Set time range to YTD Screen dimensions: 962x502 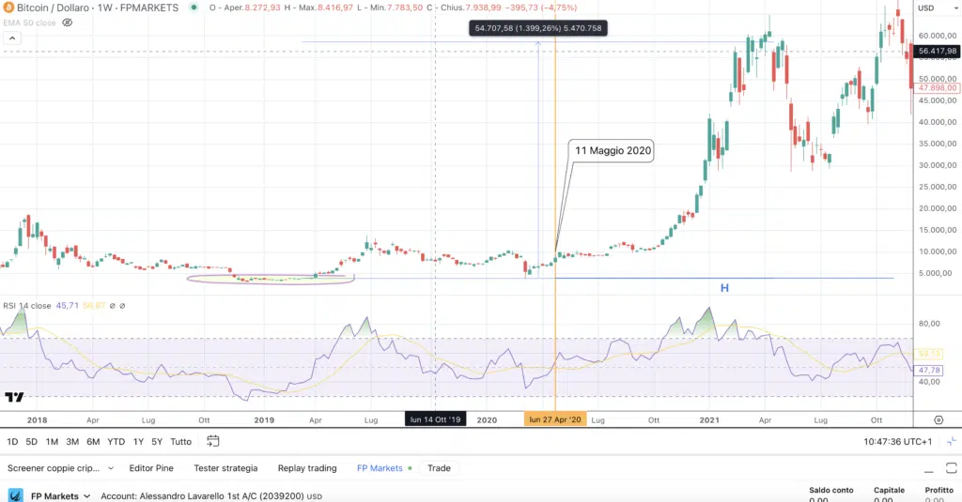click(116, 441)
